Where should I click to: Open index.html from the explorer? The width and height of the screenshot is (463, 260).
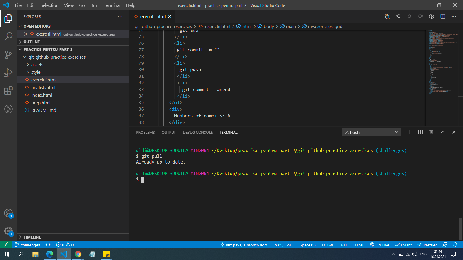[x=42, y=95]
